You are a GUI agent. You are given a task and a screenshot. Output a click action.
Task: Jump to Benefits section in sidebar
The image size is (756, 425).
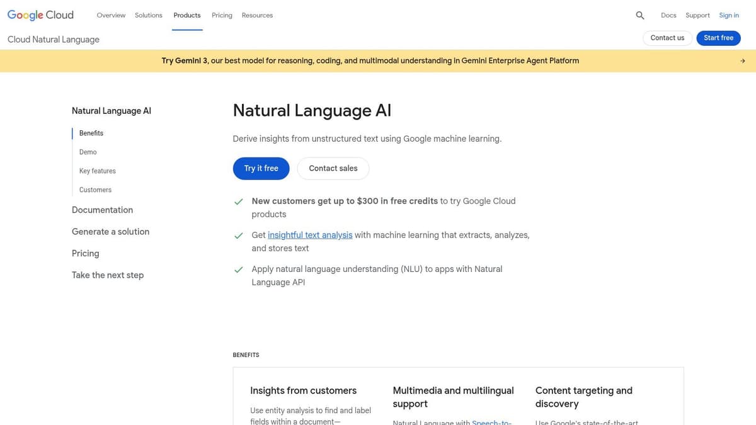coord(91,133)
